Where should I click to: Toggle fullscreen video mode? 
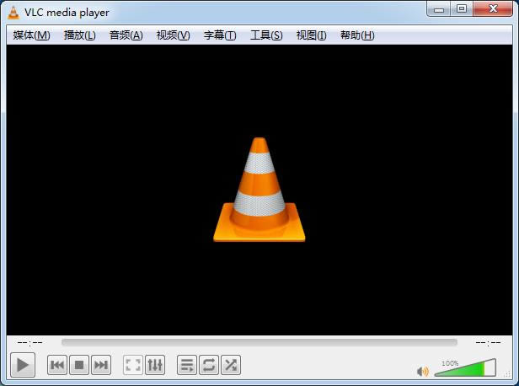[x=133, y=365]
